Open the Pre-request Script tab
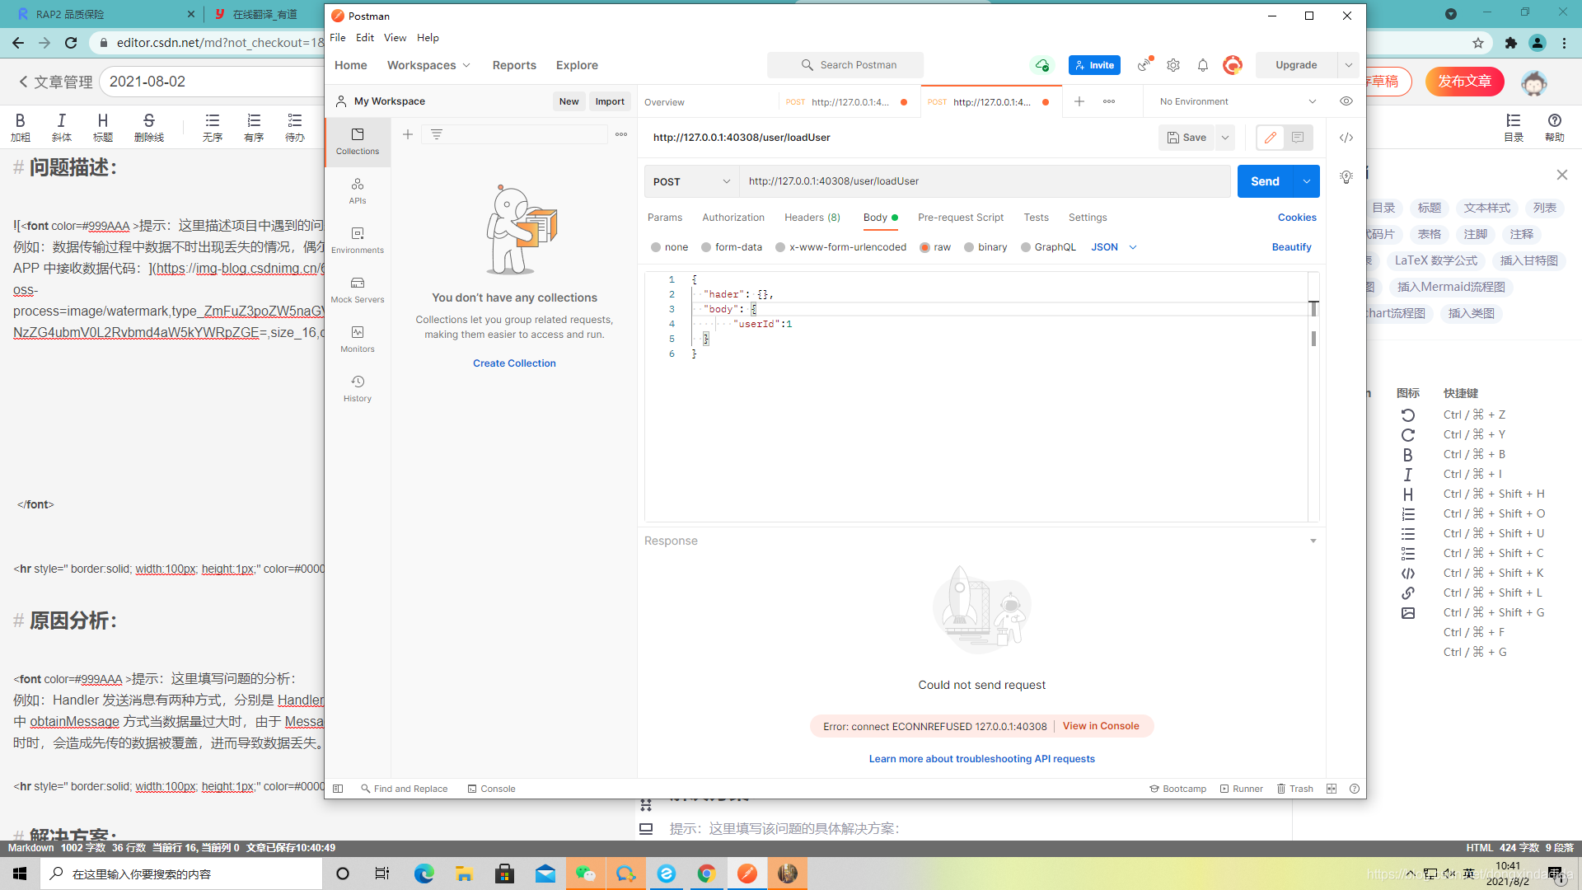Image resolution: width=1582 pixels, height=890 pixels. coord(962,216)
